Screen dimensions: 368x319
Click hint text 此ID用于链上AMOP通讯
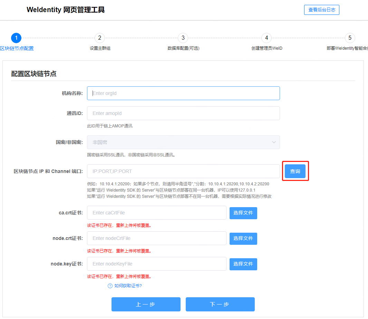[x=110, y=126]
